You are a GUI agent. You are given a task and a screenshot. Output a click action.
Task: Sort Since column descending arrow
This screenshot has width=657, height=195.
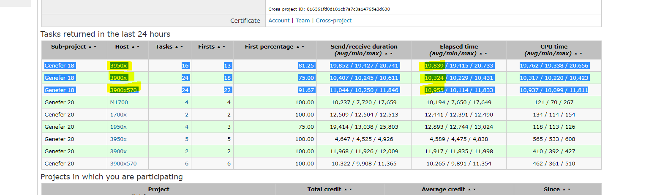coord(569,190)
